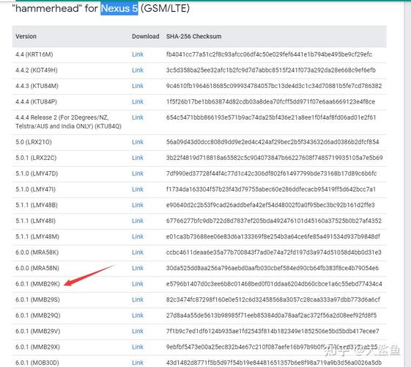This screenshot has height=367, width=411.
Task: Select version text 4.4 (KRT16M)
Action: (34, 54)
